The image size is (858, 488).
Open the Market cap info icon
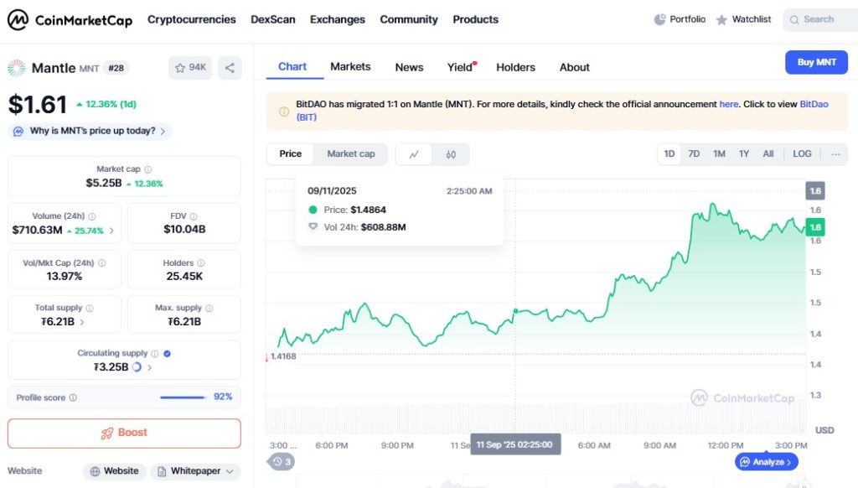147,169
